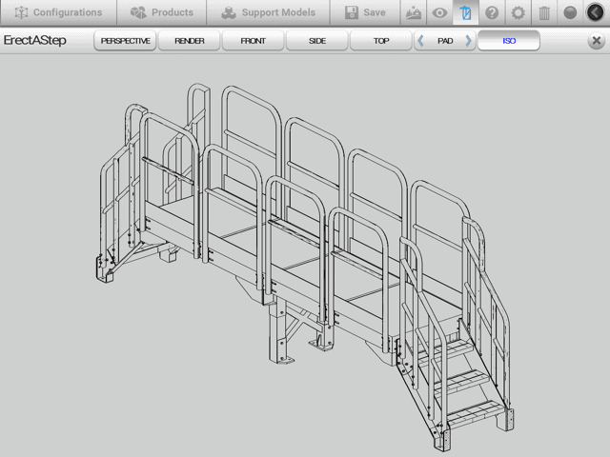Image resolution: width=610 pixels, height=457 pixels.
Task: Open help with the question mark icon
Action: pyautogui.click(x=492, y=13)
